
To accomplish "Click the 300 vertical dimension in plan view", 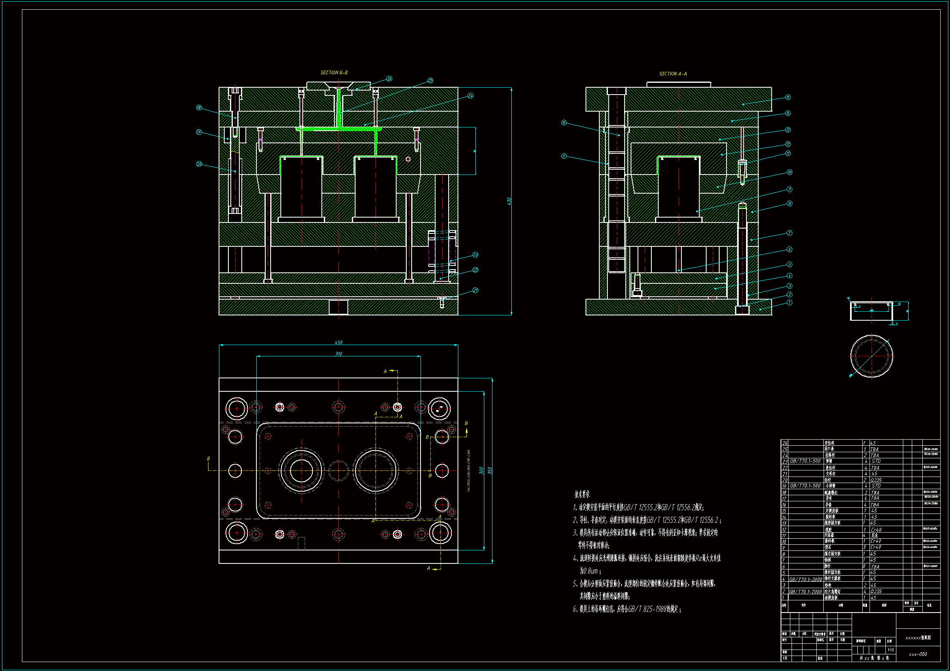I will [481, 470].
